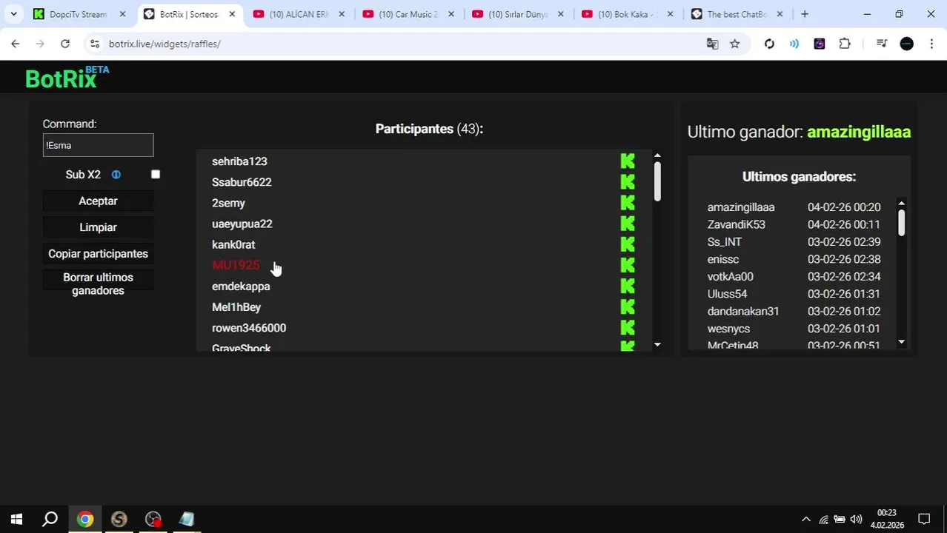Go back using the browser back arrow
This screenshot has height=533, width=947.
coord(16,44)
